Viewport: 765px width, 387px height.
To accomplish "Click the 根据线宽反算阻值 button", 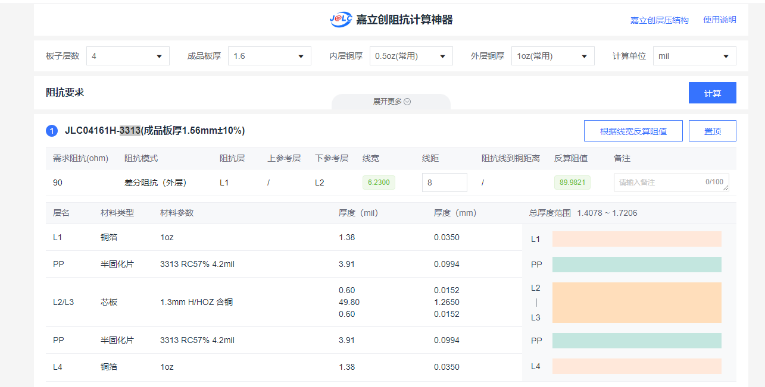I will (633, 131).
